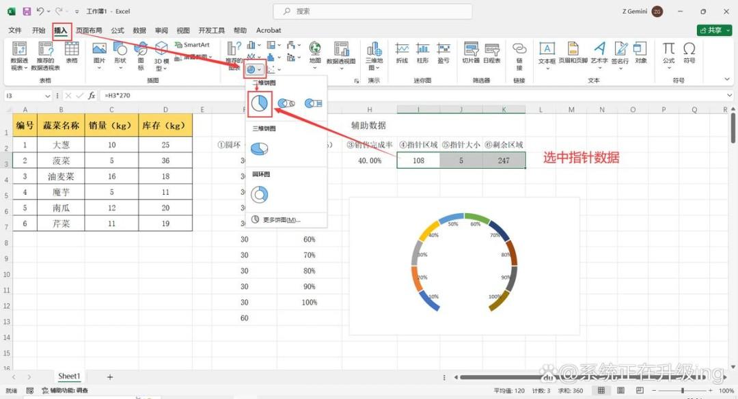
Task: Switch to the Data tab
Action: 139,30
